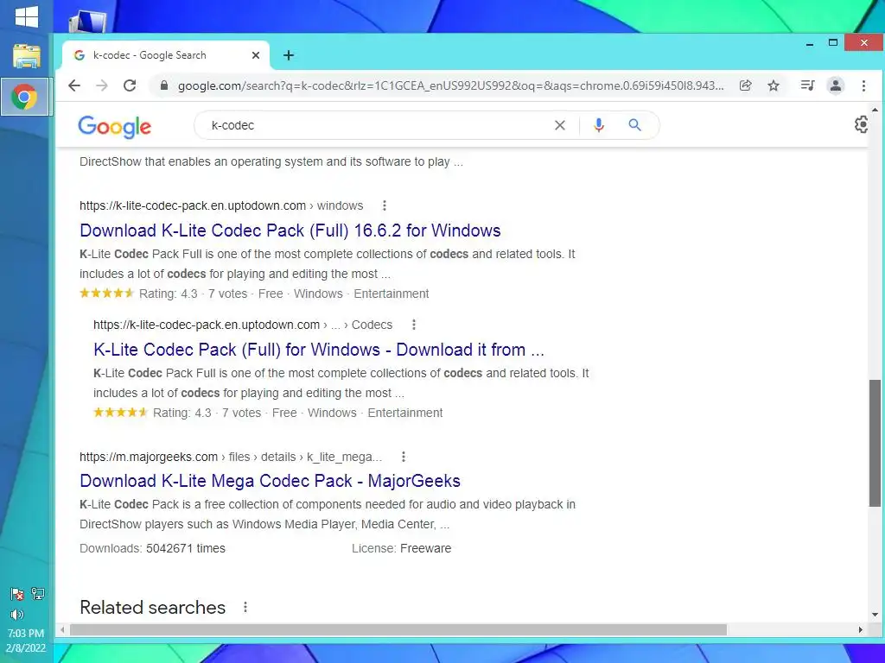View site information via the lock icon
This screenshot has width=885, height=663.
coord(164,85)
